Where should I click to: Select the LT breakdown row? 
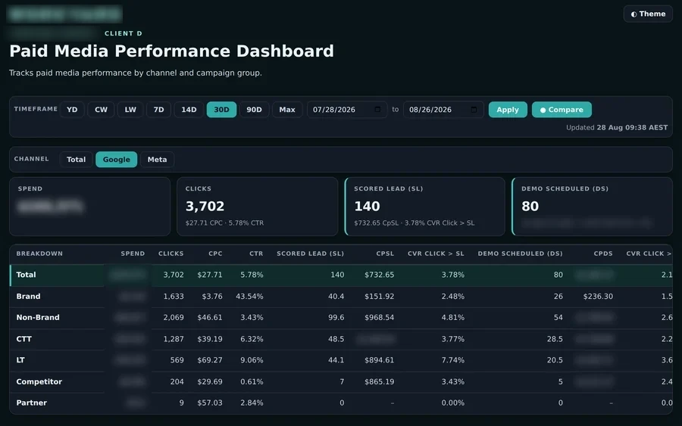[x=341, y=360]
